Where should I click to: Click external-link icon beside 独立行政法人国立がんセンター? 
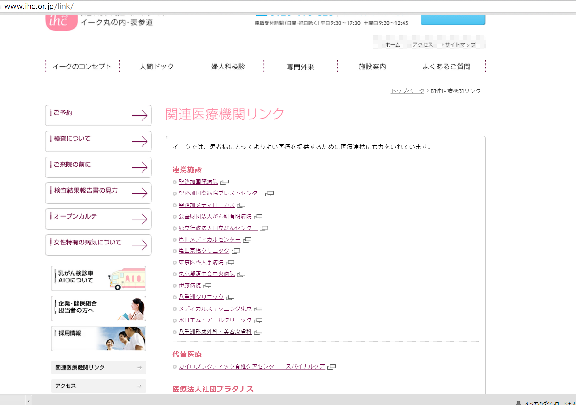coord(264,228)
